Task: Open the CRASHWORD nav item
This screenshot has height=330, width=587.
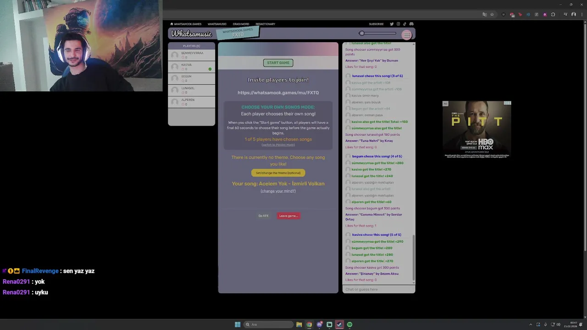Action: coord(241,24)
